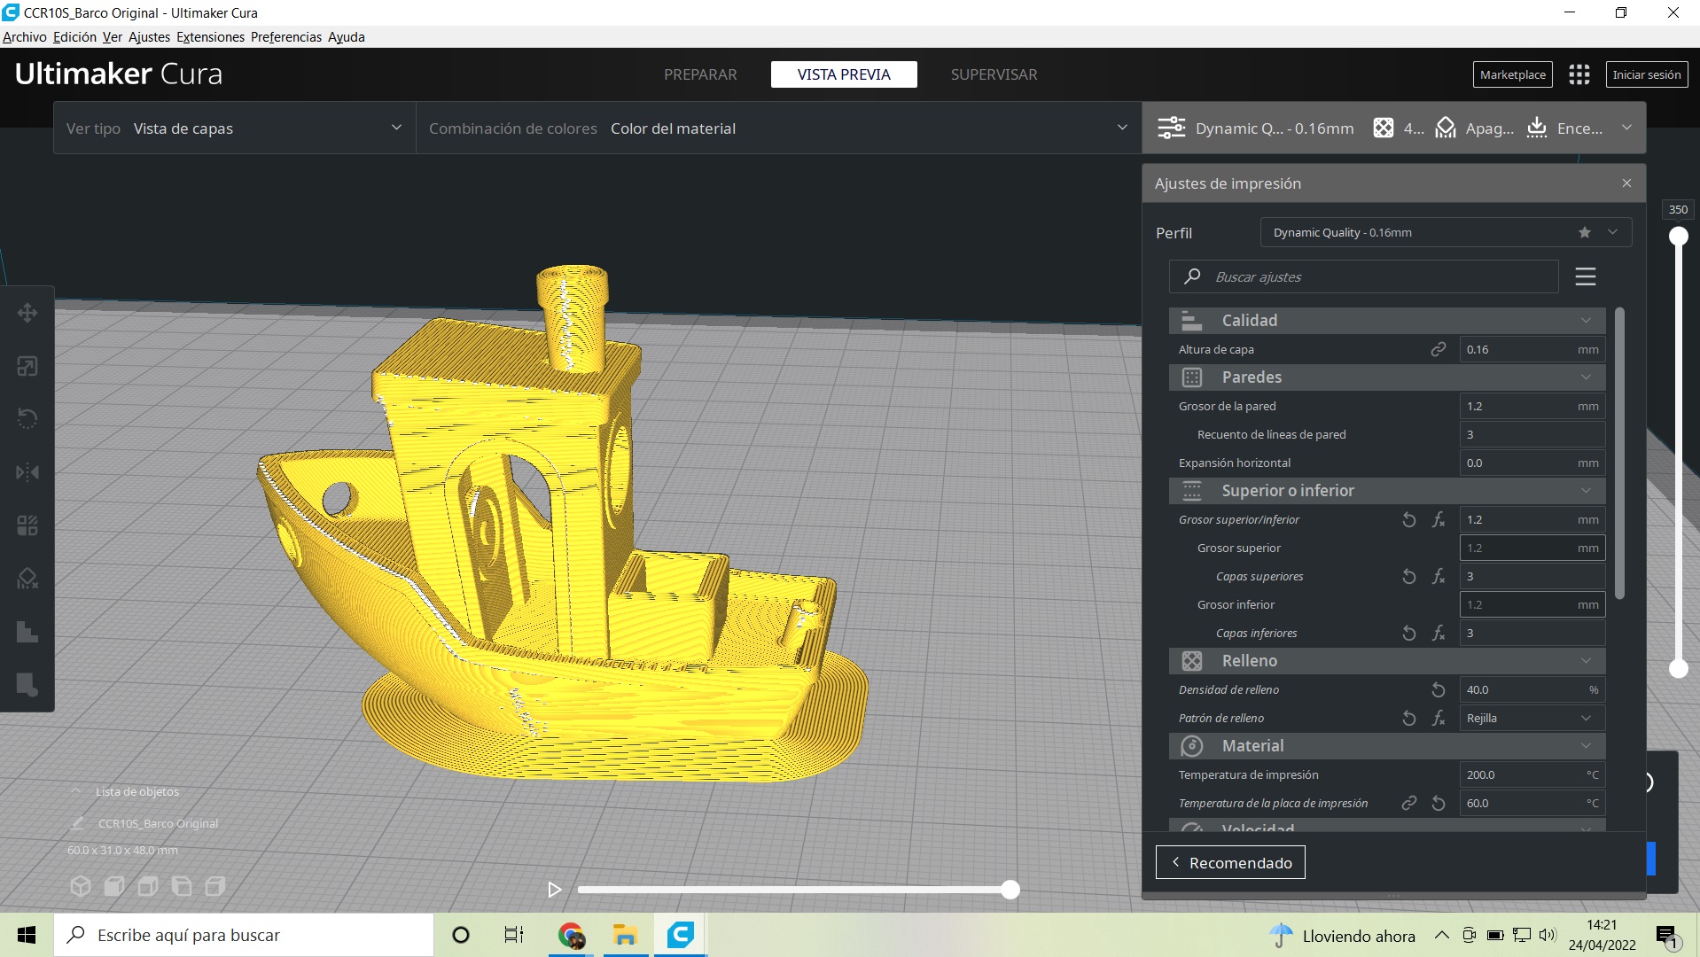Switch to the SUPERVISAR tab
Screen dimensions: 1700x957
[994, 74]
